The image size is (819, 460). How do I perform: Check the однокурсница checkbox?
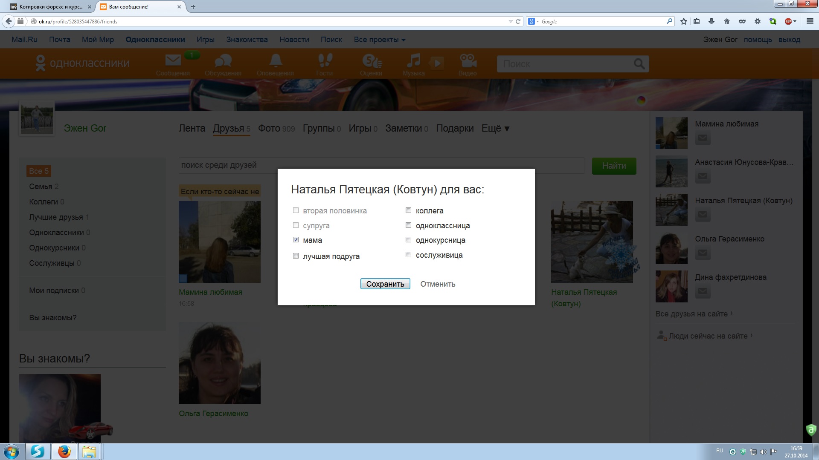coord(408,240)
